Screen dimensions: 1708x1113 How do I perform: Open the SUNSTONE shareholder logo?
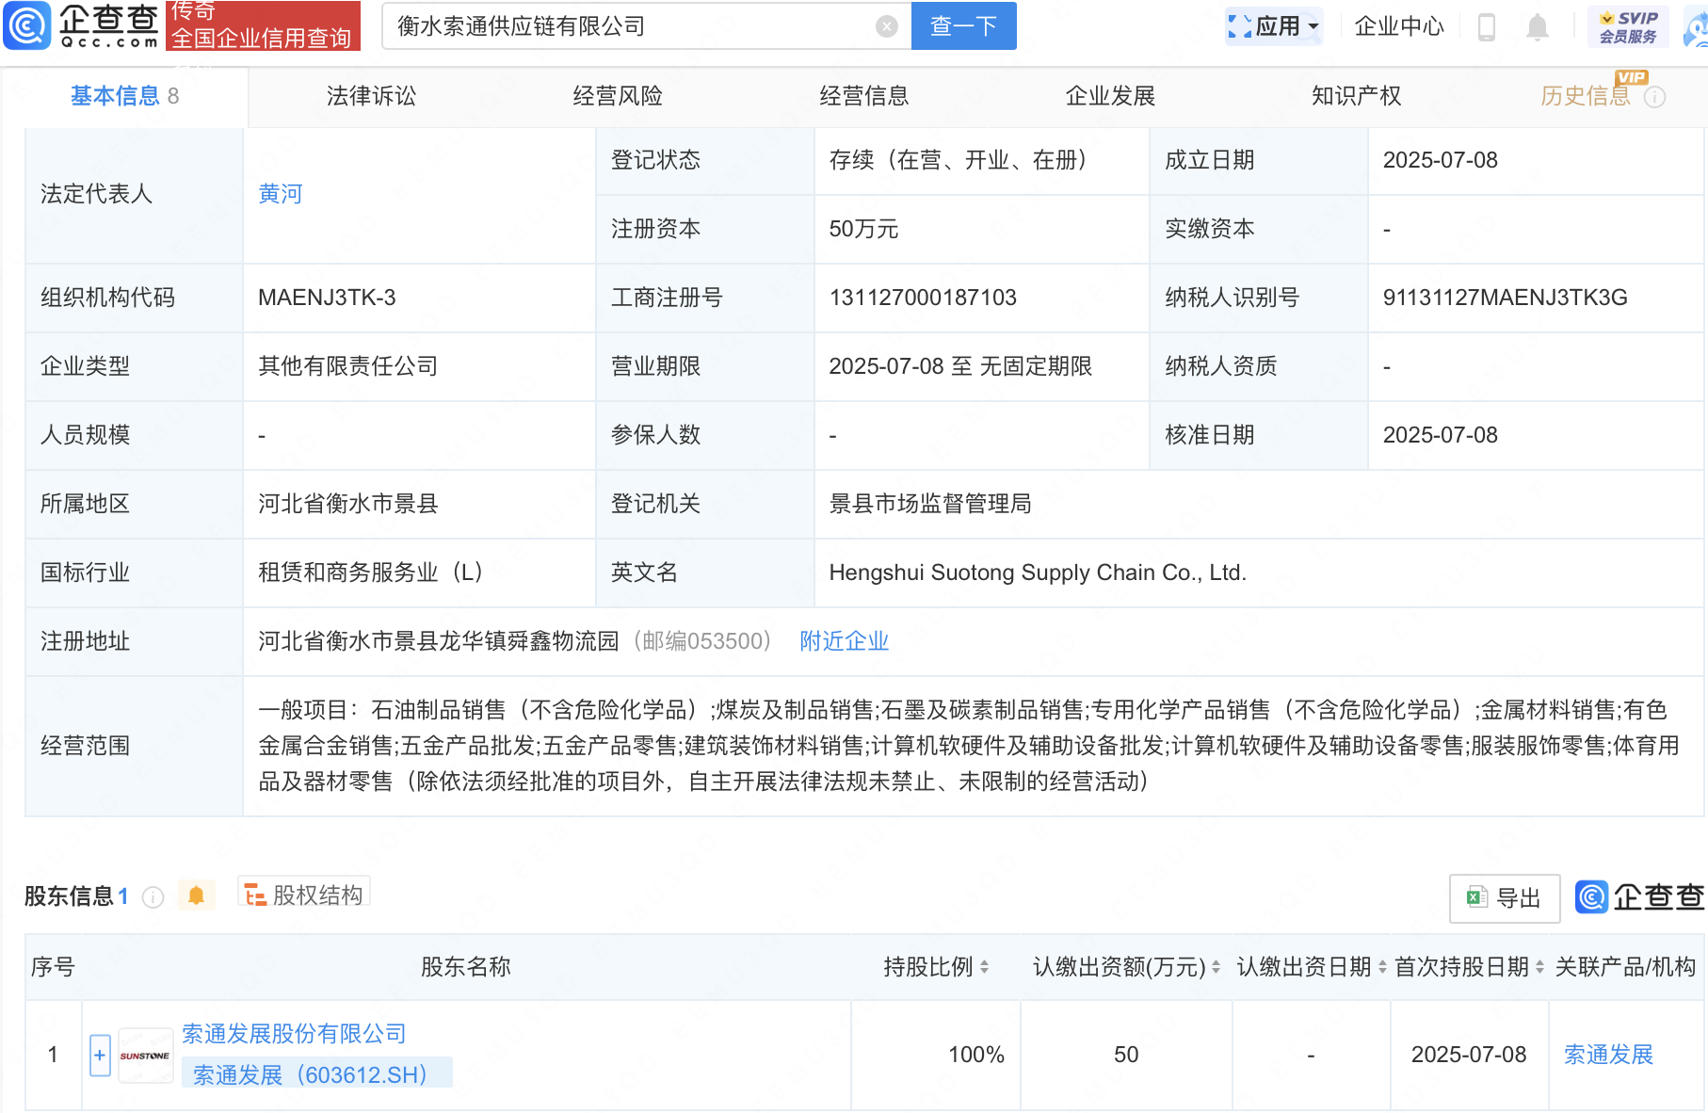(145, 1056)
